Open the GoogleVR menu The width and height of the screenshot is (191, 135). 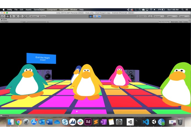pos(63,10)
